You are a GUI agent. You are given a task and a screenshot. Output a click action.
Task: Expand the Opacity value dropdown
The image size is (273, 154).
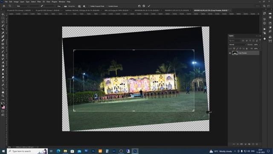pos(260,44)
